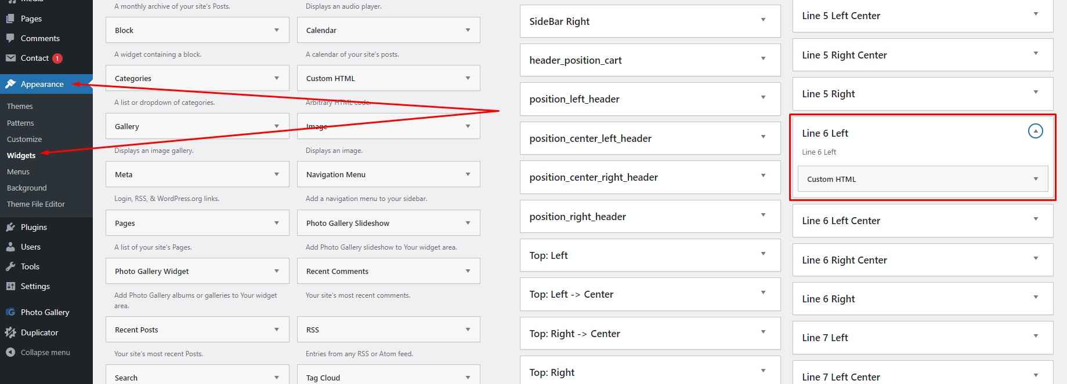Screen dimensions: 1067x384
Task: Click the Tools wrench icon
Action: (10, 266)
